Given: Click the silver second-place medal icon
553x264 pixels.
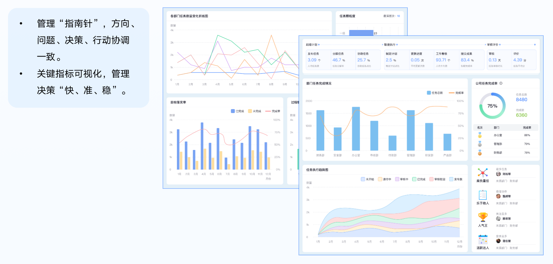Looking at the screenshot, I should [480, 144].
